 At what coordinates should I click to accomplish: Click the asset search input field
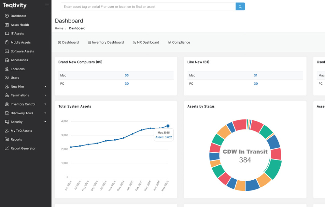tap(148, 6)
